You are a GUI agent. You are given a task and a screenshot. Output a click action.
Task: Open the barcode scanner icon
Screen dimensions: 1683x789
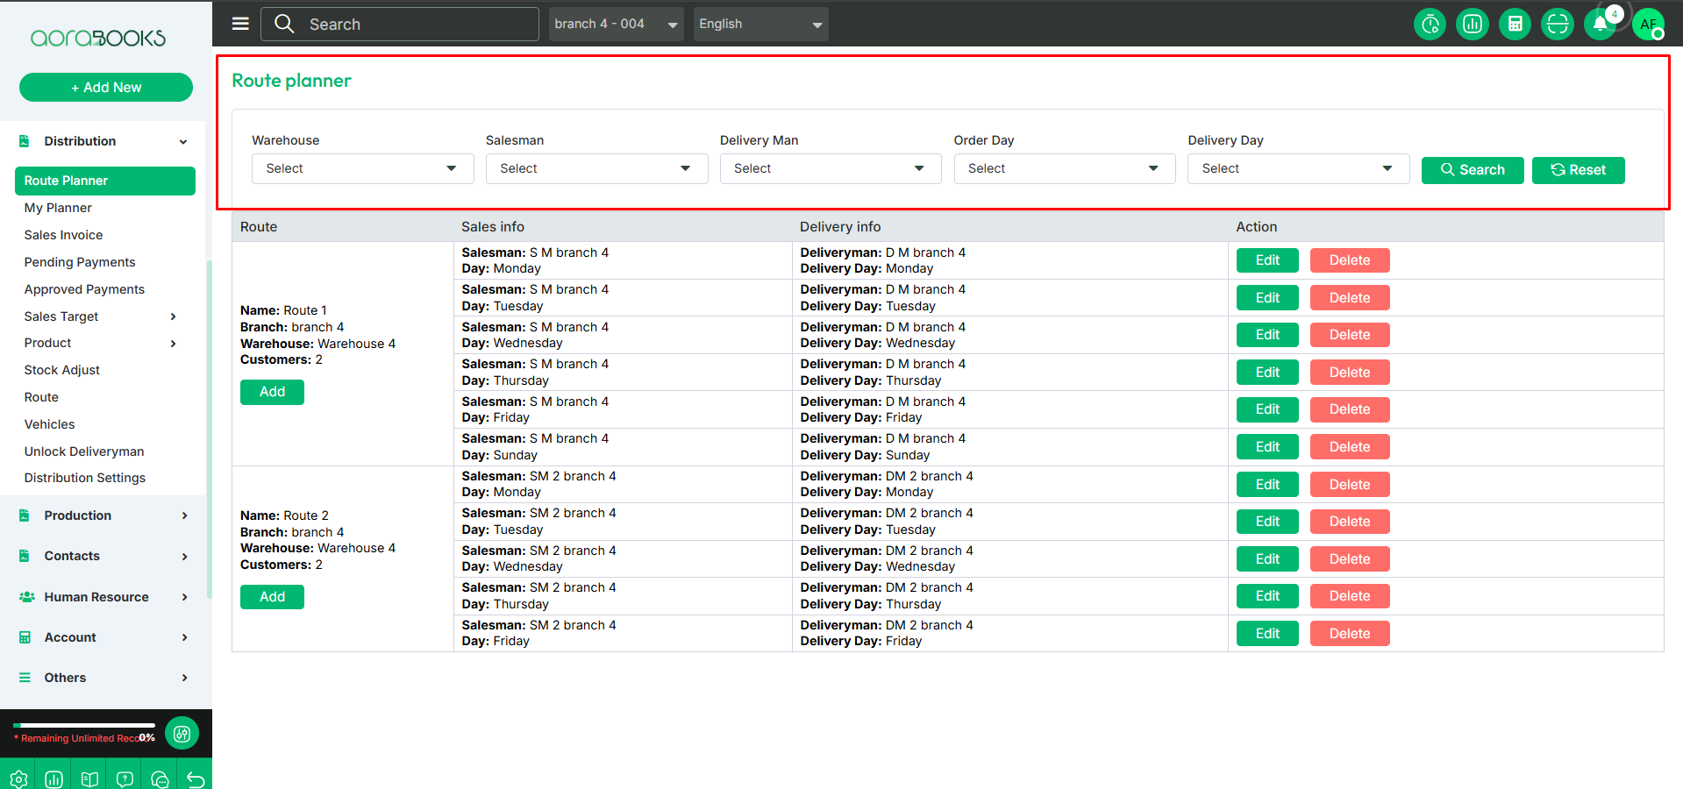[x=1558, y=25]
